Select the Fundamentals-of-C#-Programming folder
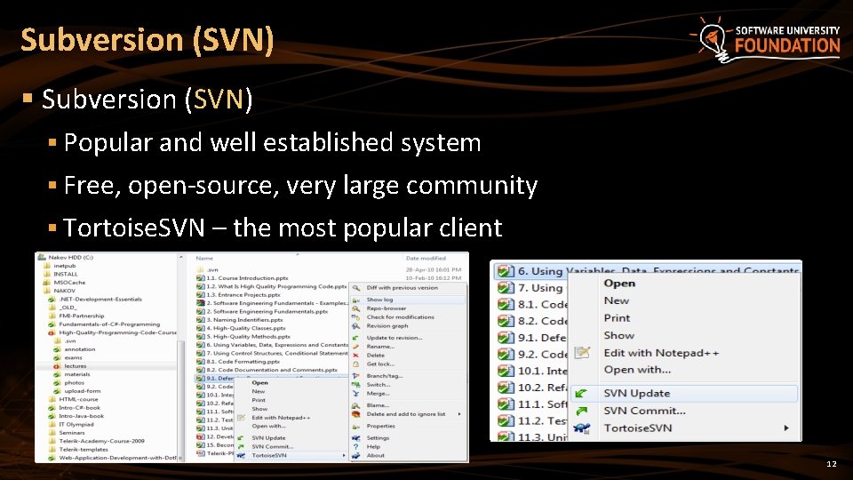The image size is (853, 480). (x=109, y=324)
